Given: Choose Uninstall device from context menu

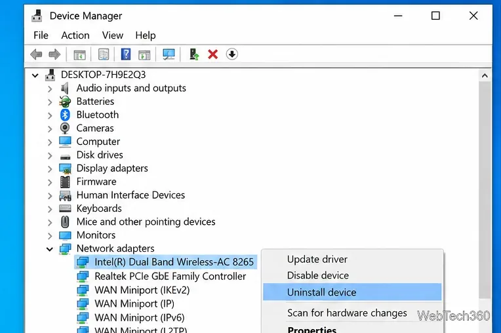Looking at the screenshot, I should click(x=352, y=292).
